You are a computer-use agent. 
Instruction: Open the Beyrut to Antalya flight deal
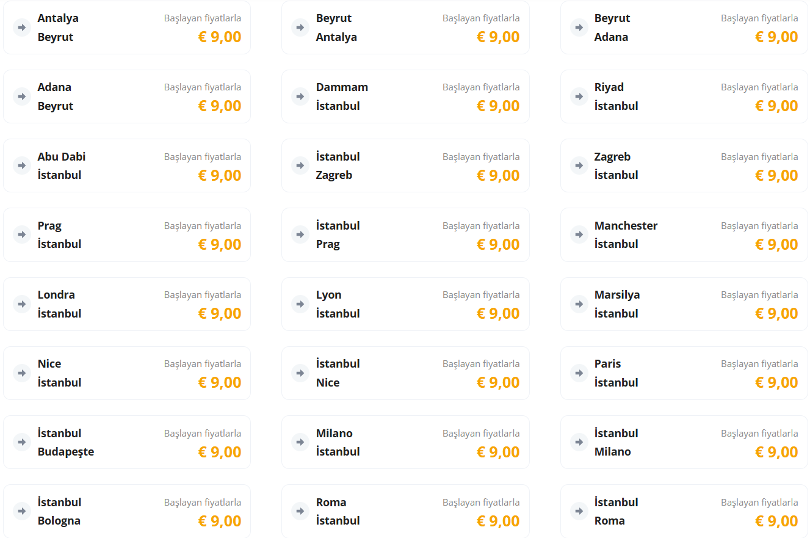[405, 27]
